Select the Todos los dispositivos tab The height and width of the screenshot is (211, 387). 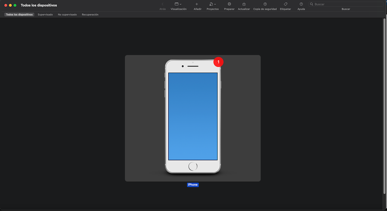pyautogui.click(x=19, y=14)
